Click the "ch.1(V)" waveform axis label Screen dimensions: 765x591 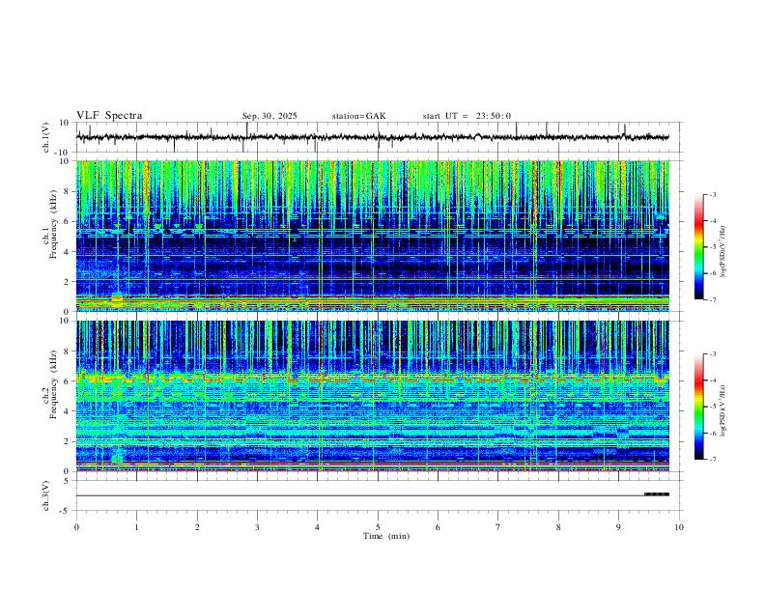pos(46,137)
